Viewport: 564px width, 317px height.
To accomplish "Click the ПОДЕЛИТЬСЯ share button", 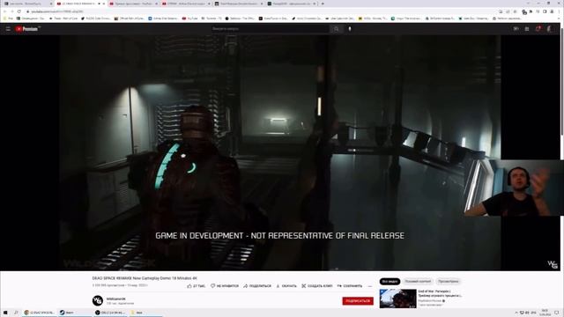I will coord(257,286).
